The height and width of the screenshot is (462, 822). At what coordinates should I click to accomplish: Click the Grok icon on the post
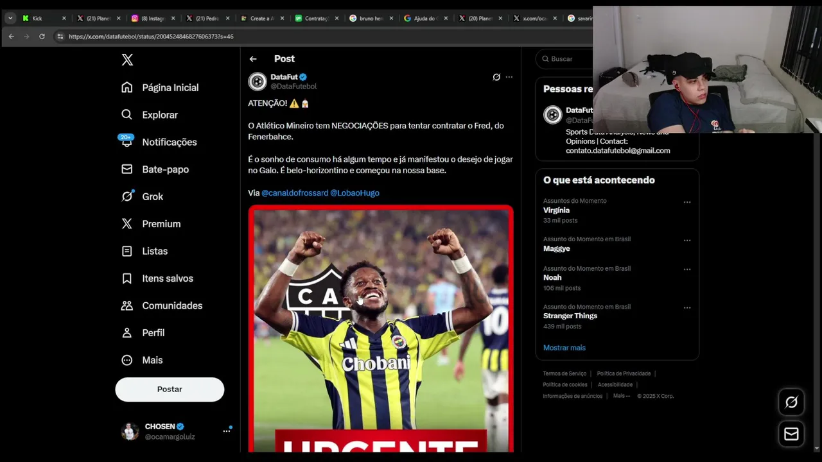tap(496, 77)
